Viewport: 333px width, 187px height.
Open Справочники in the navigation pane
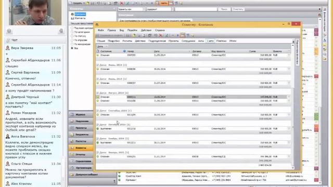tap(81, 161)
